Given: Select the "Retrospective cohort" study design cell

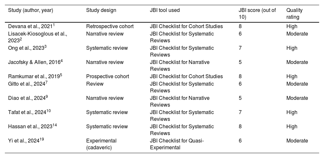Looking at the screenshot, I should tap(110, 26).
